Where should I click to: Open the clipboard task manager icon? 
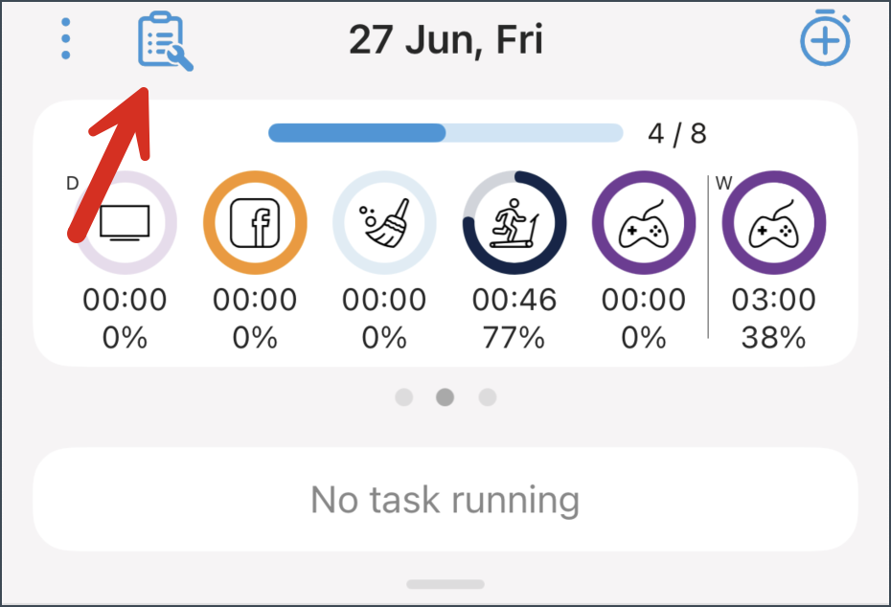point(166,41)
